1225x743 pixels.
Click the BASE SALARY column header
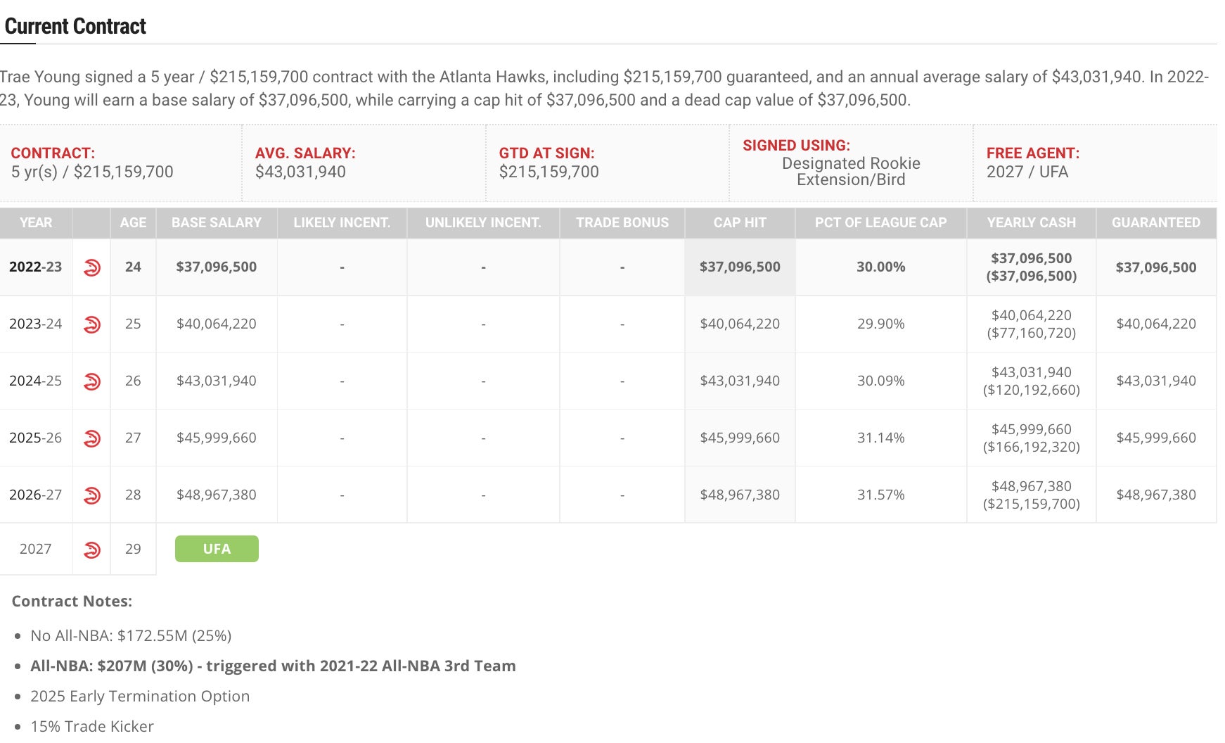point(217,223)
